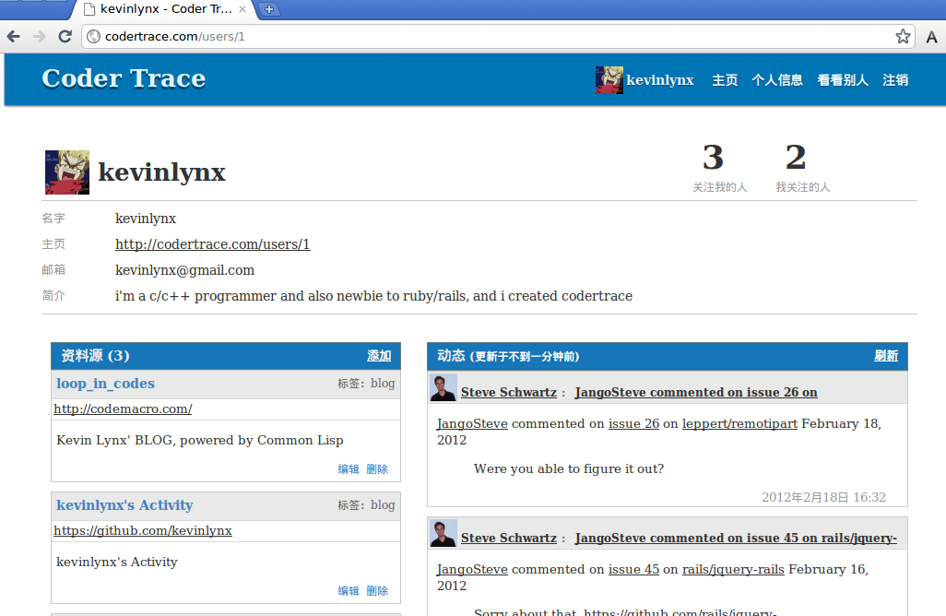946x616 pixels.
Task: Go to 看看别人 page
Action: click(843, 80)
